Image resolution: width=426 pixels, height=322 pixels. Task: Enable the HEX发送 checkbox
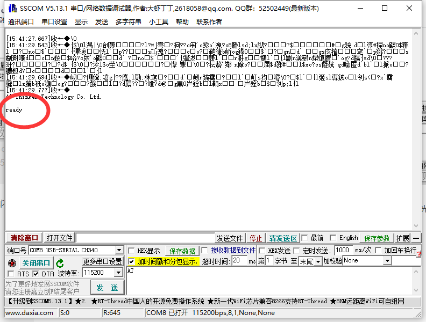[x=262, y=251]
